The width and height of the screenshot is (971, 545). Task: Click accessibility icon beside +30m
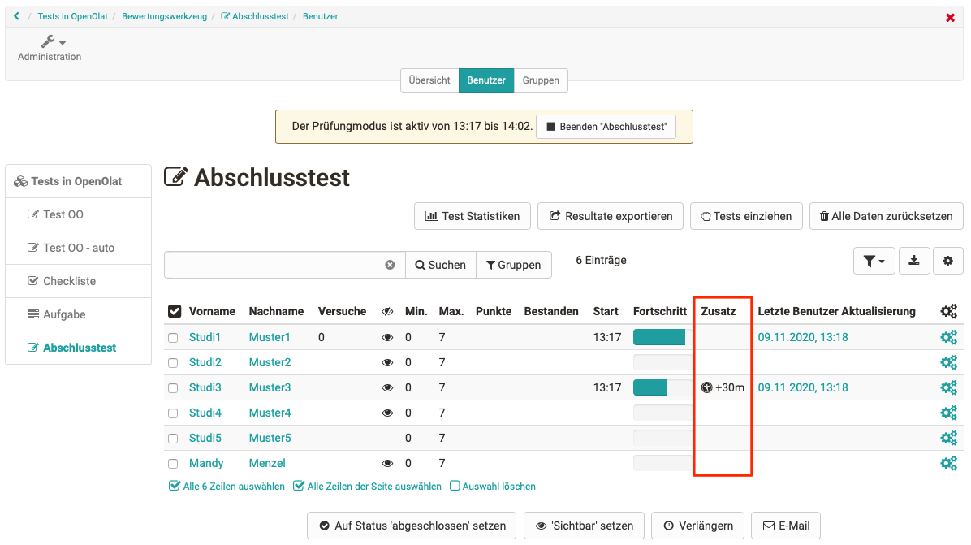point(706,388)
